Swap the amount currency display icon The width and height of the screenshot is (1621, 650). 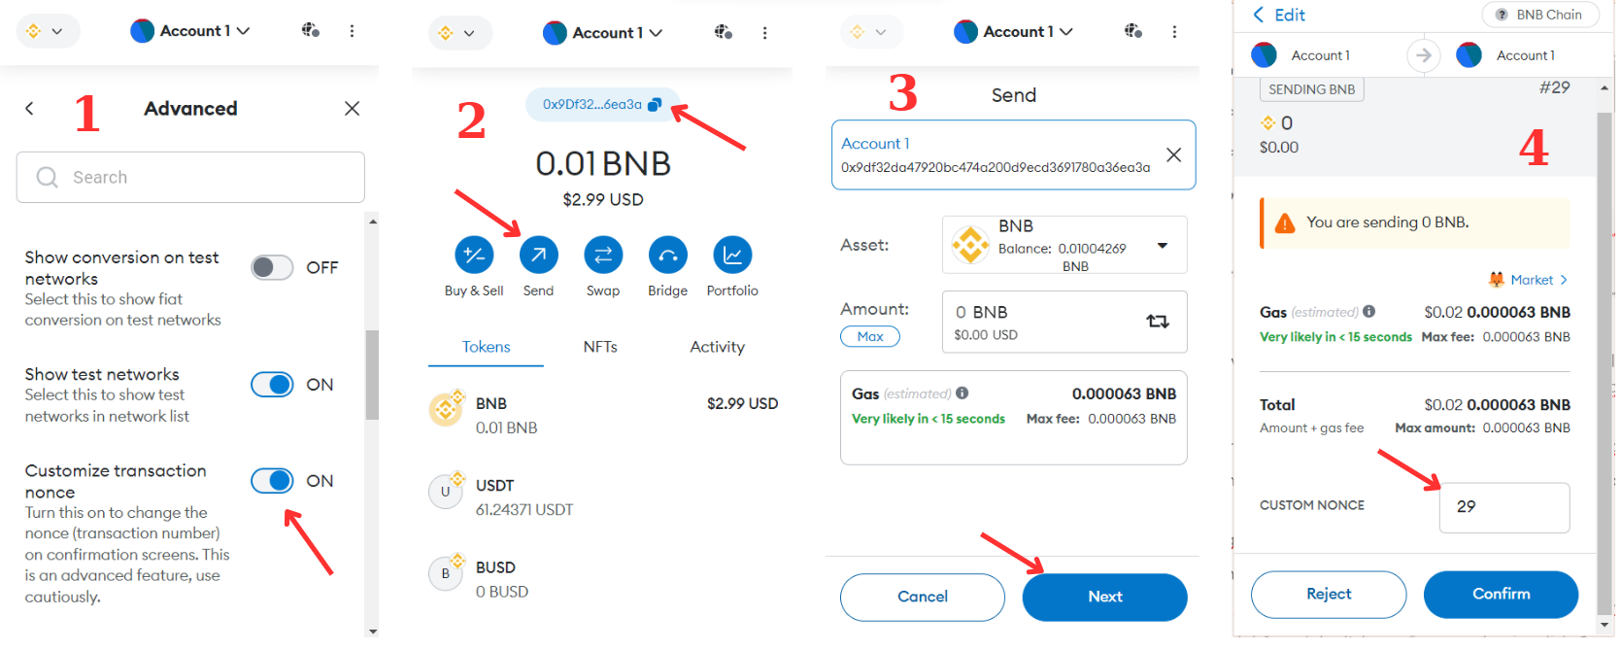click(x=1157, y=322)
